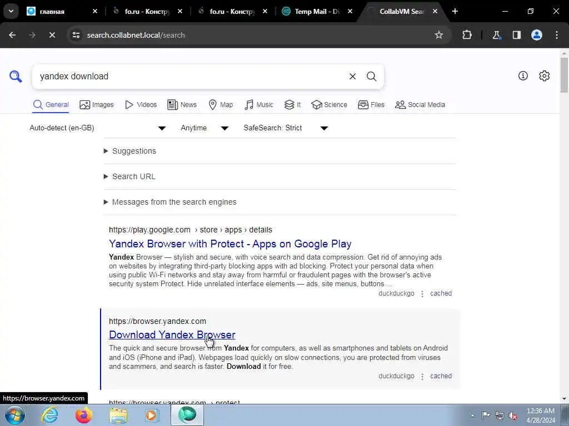Open cached version of Download Yandex result

coord(441,376)
